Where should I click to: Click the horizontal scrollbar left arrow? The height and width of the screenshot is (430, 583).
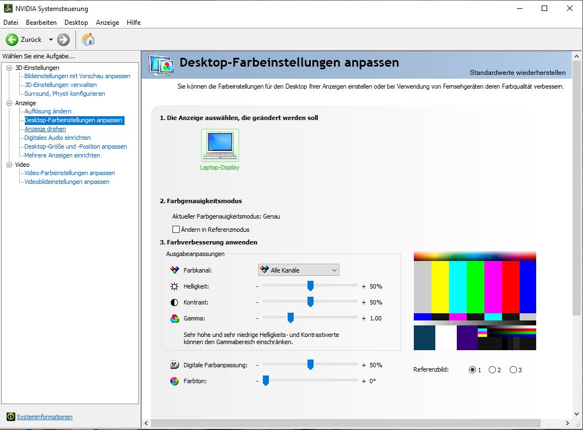(146, 423)
